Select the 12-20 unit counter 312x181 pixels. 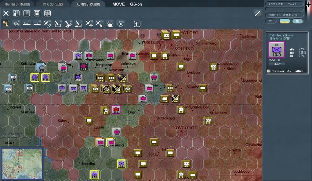149,89
